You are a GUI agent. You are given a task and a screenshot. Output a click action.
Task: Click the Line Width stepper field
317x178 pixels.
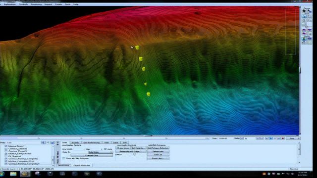79,149
